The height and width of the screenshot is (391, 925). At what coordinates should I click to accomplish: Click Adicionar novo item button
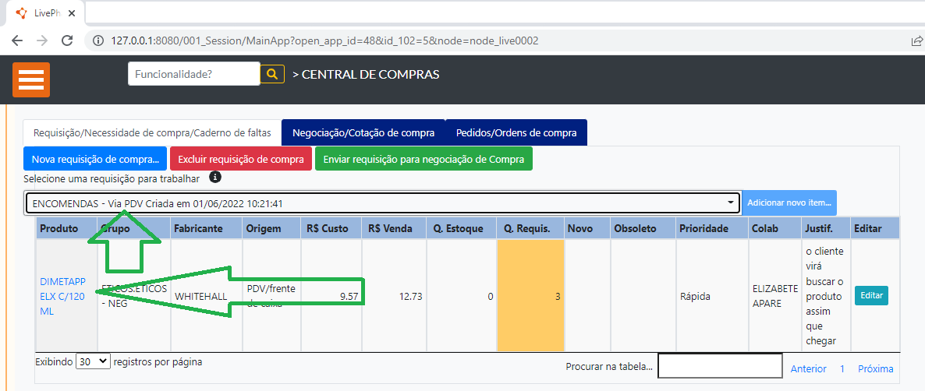(789, 203)
